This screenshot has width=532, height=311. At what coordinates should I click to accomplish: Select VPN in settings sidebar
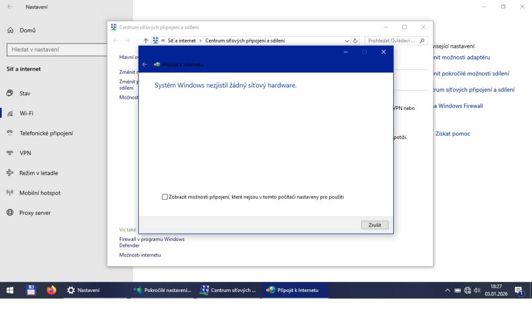pos(26,153)
